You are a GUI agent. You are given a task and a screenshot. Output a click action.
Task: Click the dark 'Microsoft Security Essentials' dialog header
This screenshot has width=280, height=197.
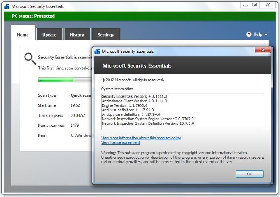click(x=182, y=65)
